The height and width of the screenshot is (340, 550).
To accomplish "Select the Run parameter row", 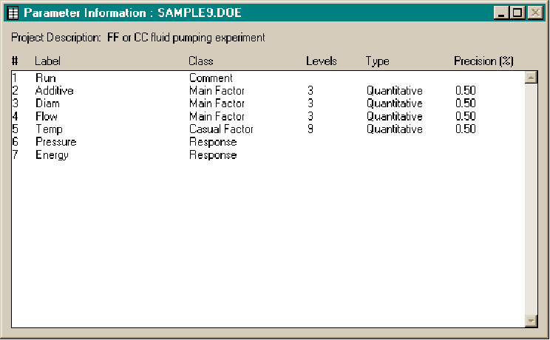I will coord(268,78).
